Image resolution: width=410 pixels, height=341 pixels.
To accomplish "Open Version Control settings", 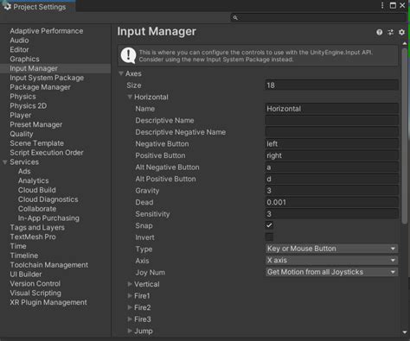I will click(35, 284).
